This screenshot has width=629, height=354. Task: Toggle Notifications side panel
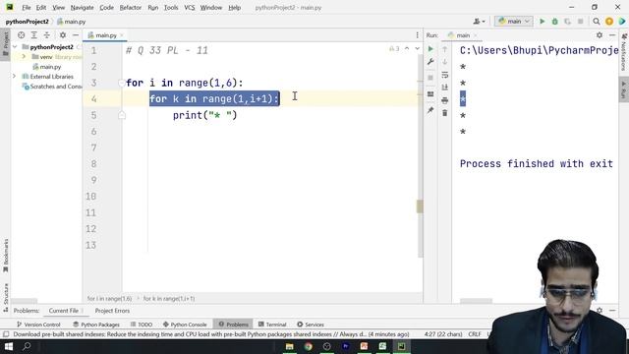tap(624, 52)
